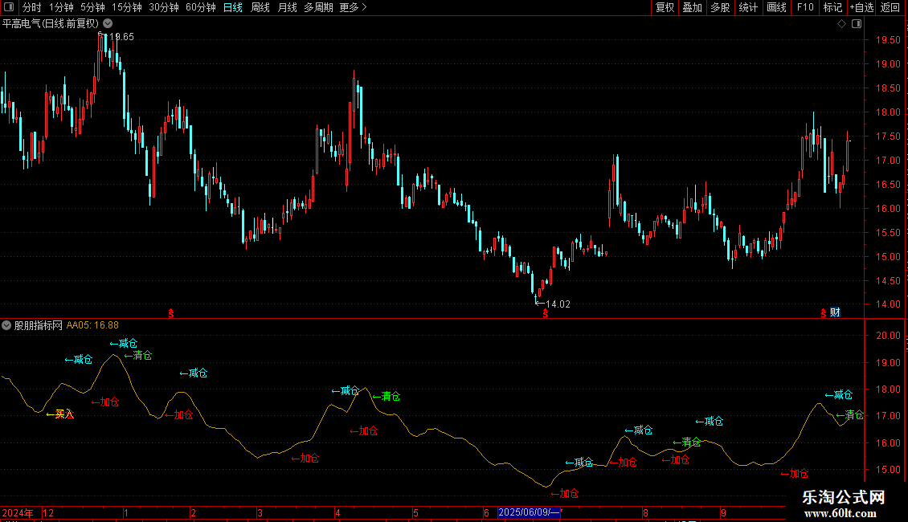The image size is (908, 522).
Task: Open the 多股 multi-stock view
Action: 720,7
